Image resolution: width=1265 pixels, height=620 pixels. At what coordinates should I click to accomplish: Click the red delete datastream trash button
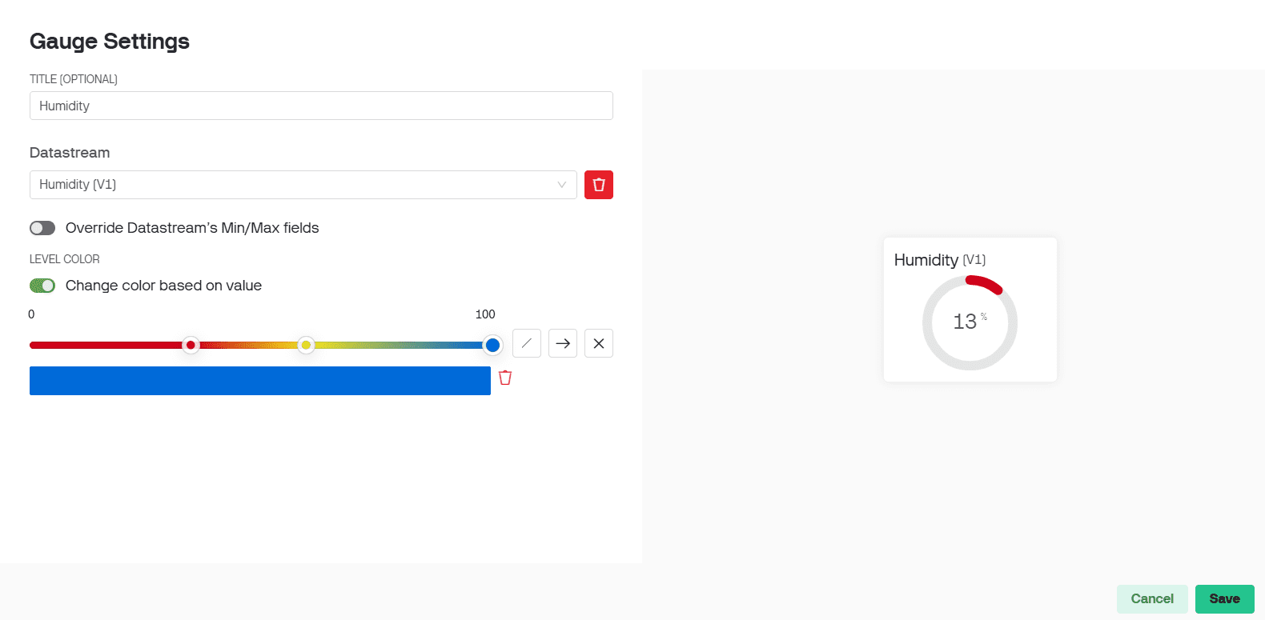pos(598,185)
